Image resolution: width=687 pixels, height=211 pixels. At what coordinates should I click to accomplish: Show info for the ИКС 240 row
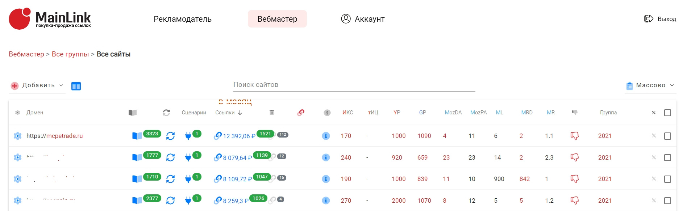point(326,157)
